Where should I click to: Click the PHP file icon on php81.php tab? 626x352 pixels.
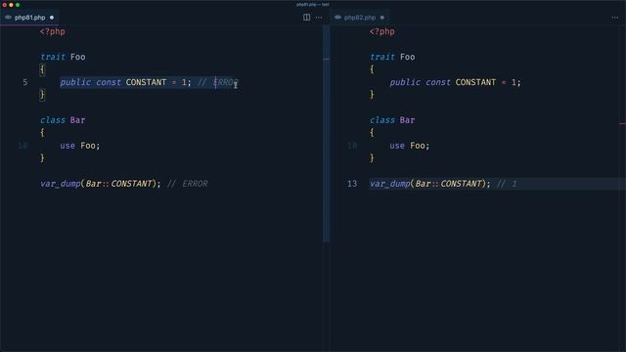(x=8, y=18)
